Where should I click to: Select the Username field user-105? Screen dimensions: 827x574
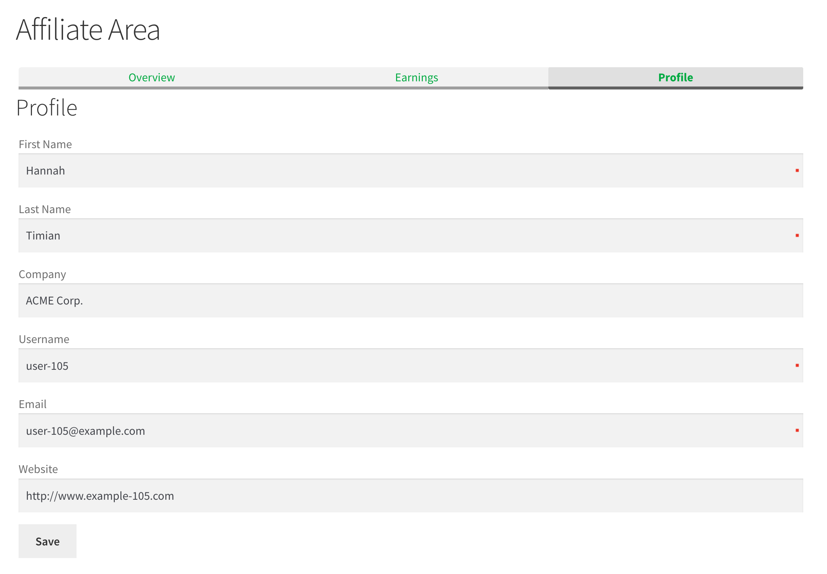[411, 365]
